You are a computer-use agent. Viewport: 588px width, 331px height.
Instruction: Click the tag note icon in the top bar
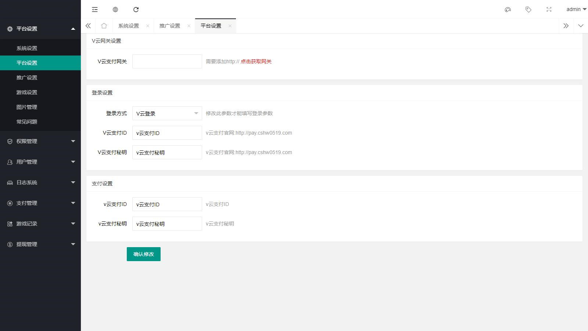tap(528, 10)
